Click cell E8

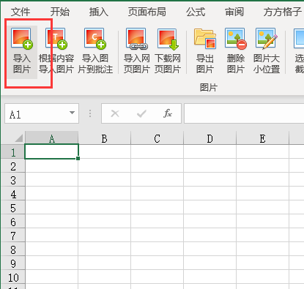click(x=263, y=249)
